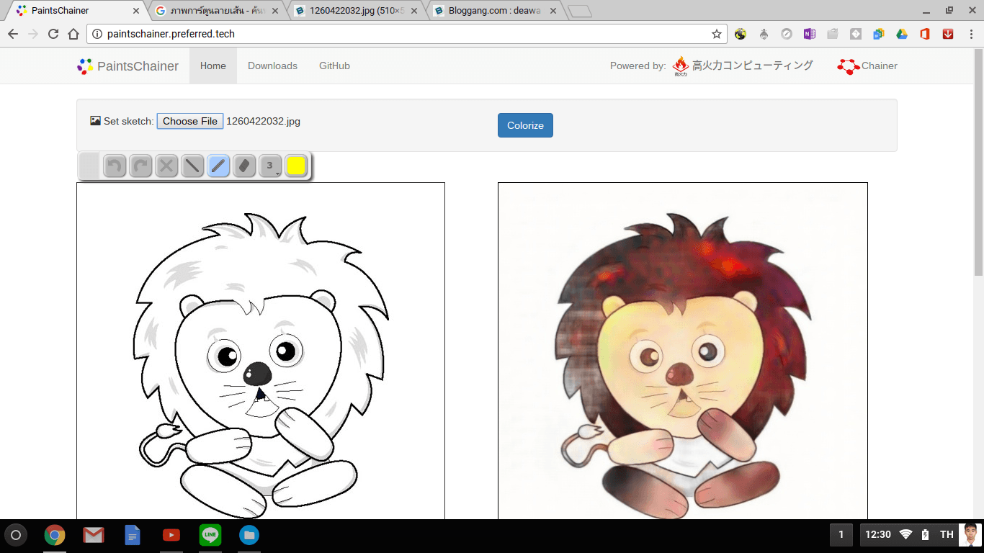Open the system tray clock 12:30

click(878, 534)
